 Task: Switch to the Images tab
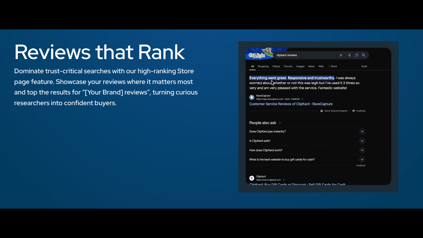300,66
